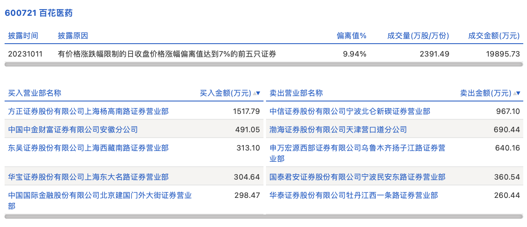Image resolution: width=527 pixels, height=227 pixels.
Task: Select sell amount 640.16
Action: coord(507,148)
